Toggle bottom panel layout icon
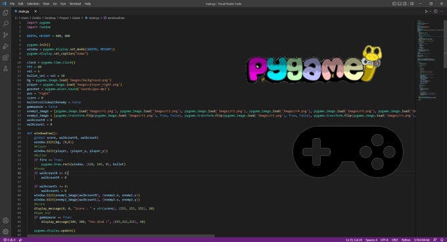Viewport: 447px width, 242px height. (x=400, y=4)
